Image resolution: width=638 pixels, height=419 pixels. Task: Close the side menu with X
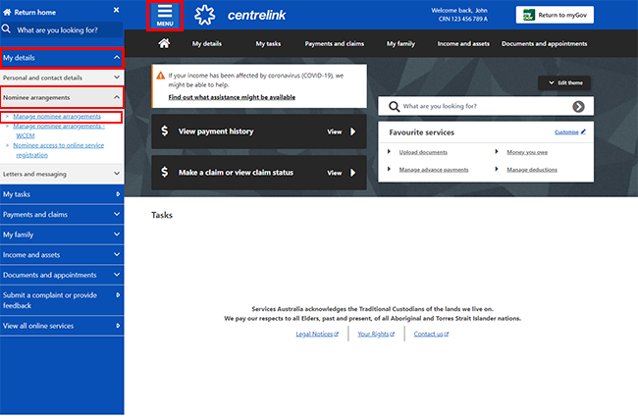117,10
